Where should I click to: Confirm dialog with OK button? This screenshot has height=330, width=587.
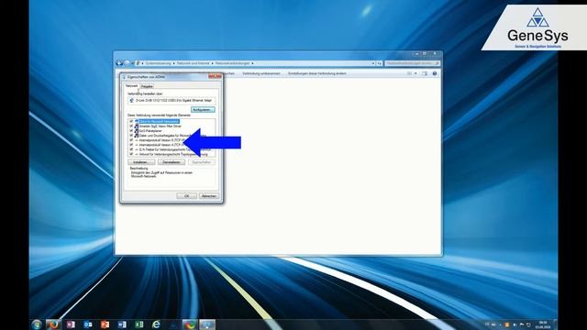click(186, 195)
